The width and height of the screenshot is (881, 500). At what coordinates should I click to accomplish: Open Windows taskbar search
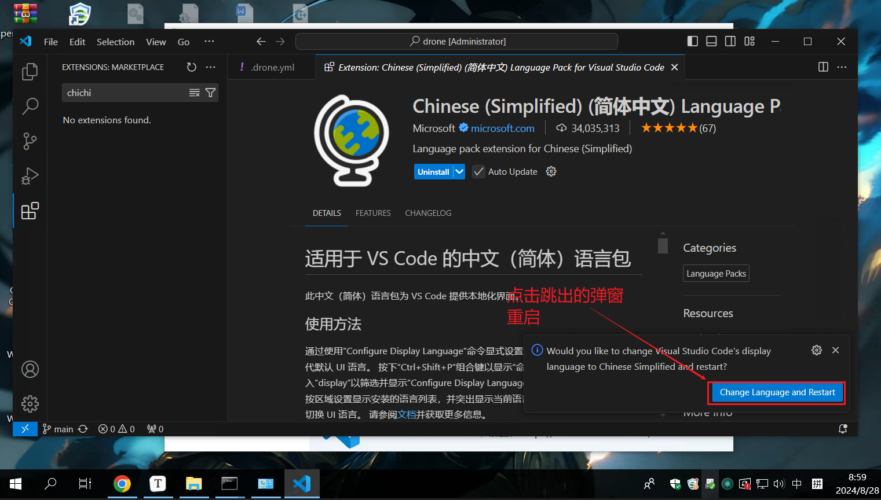click(x=50, y=484)
